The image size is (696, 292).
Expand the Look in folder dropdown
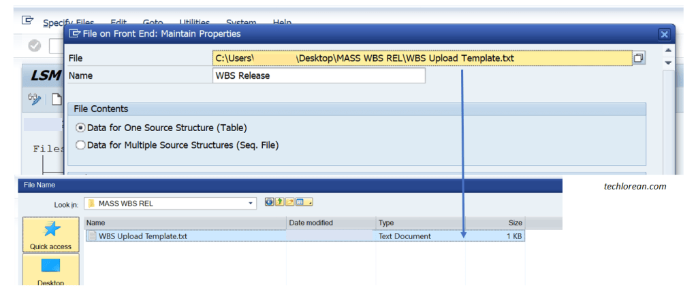coord(252,204)
